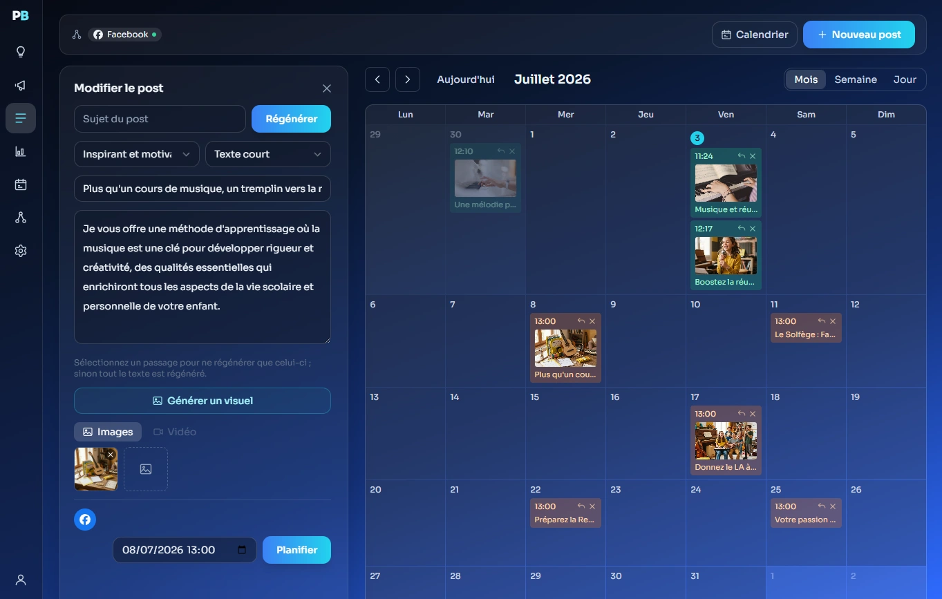Click into the post body text area

coord(202,277)
